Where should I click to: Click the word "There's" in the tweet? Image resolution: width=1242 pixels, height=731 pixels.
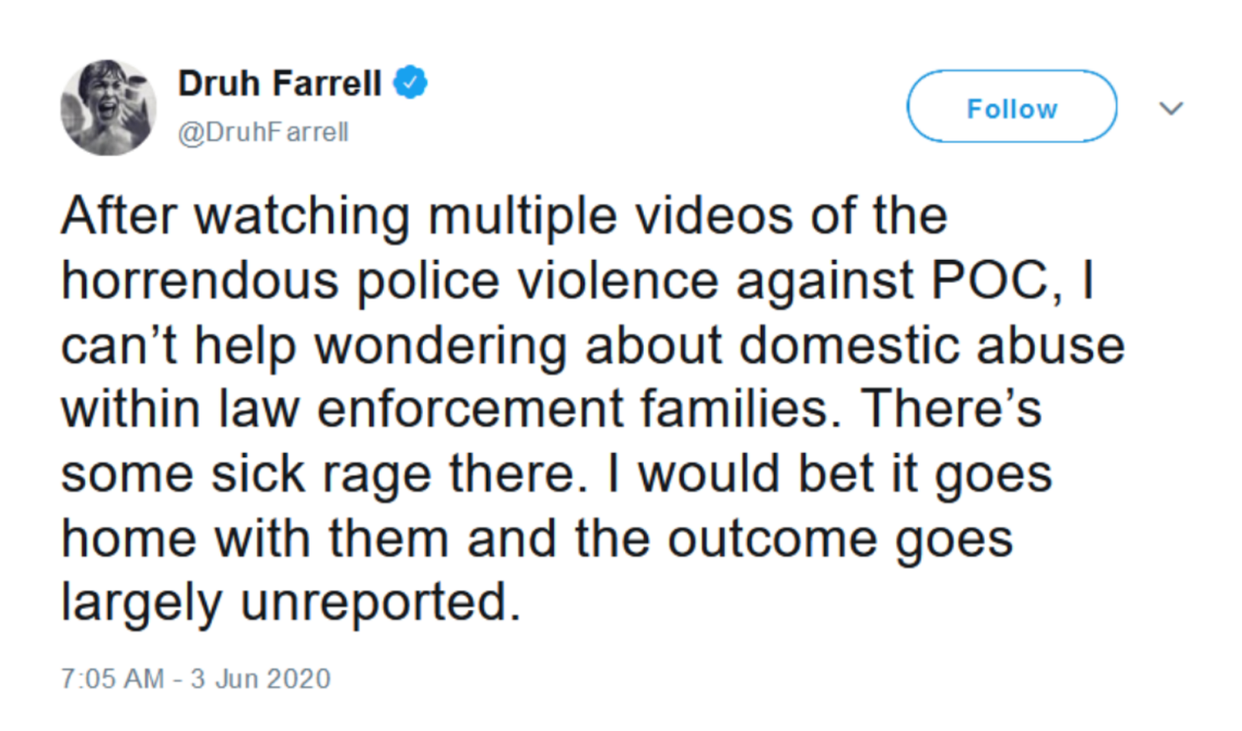click(x=952, y=409)
